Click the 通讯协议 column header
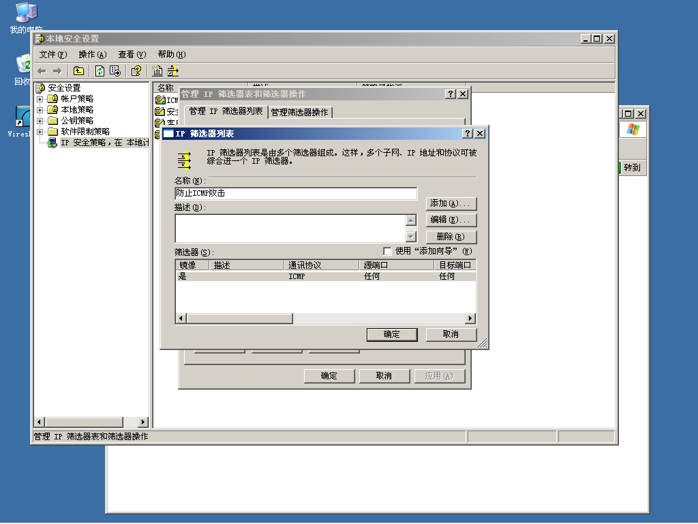The image size is (698, 524). [322, 265]
